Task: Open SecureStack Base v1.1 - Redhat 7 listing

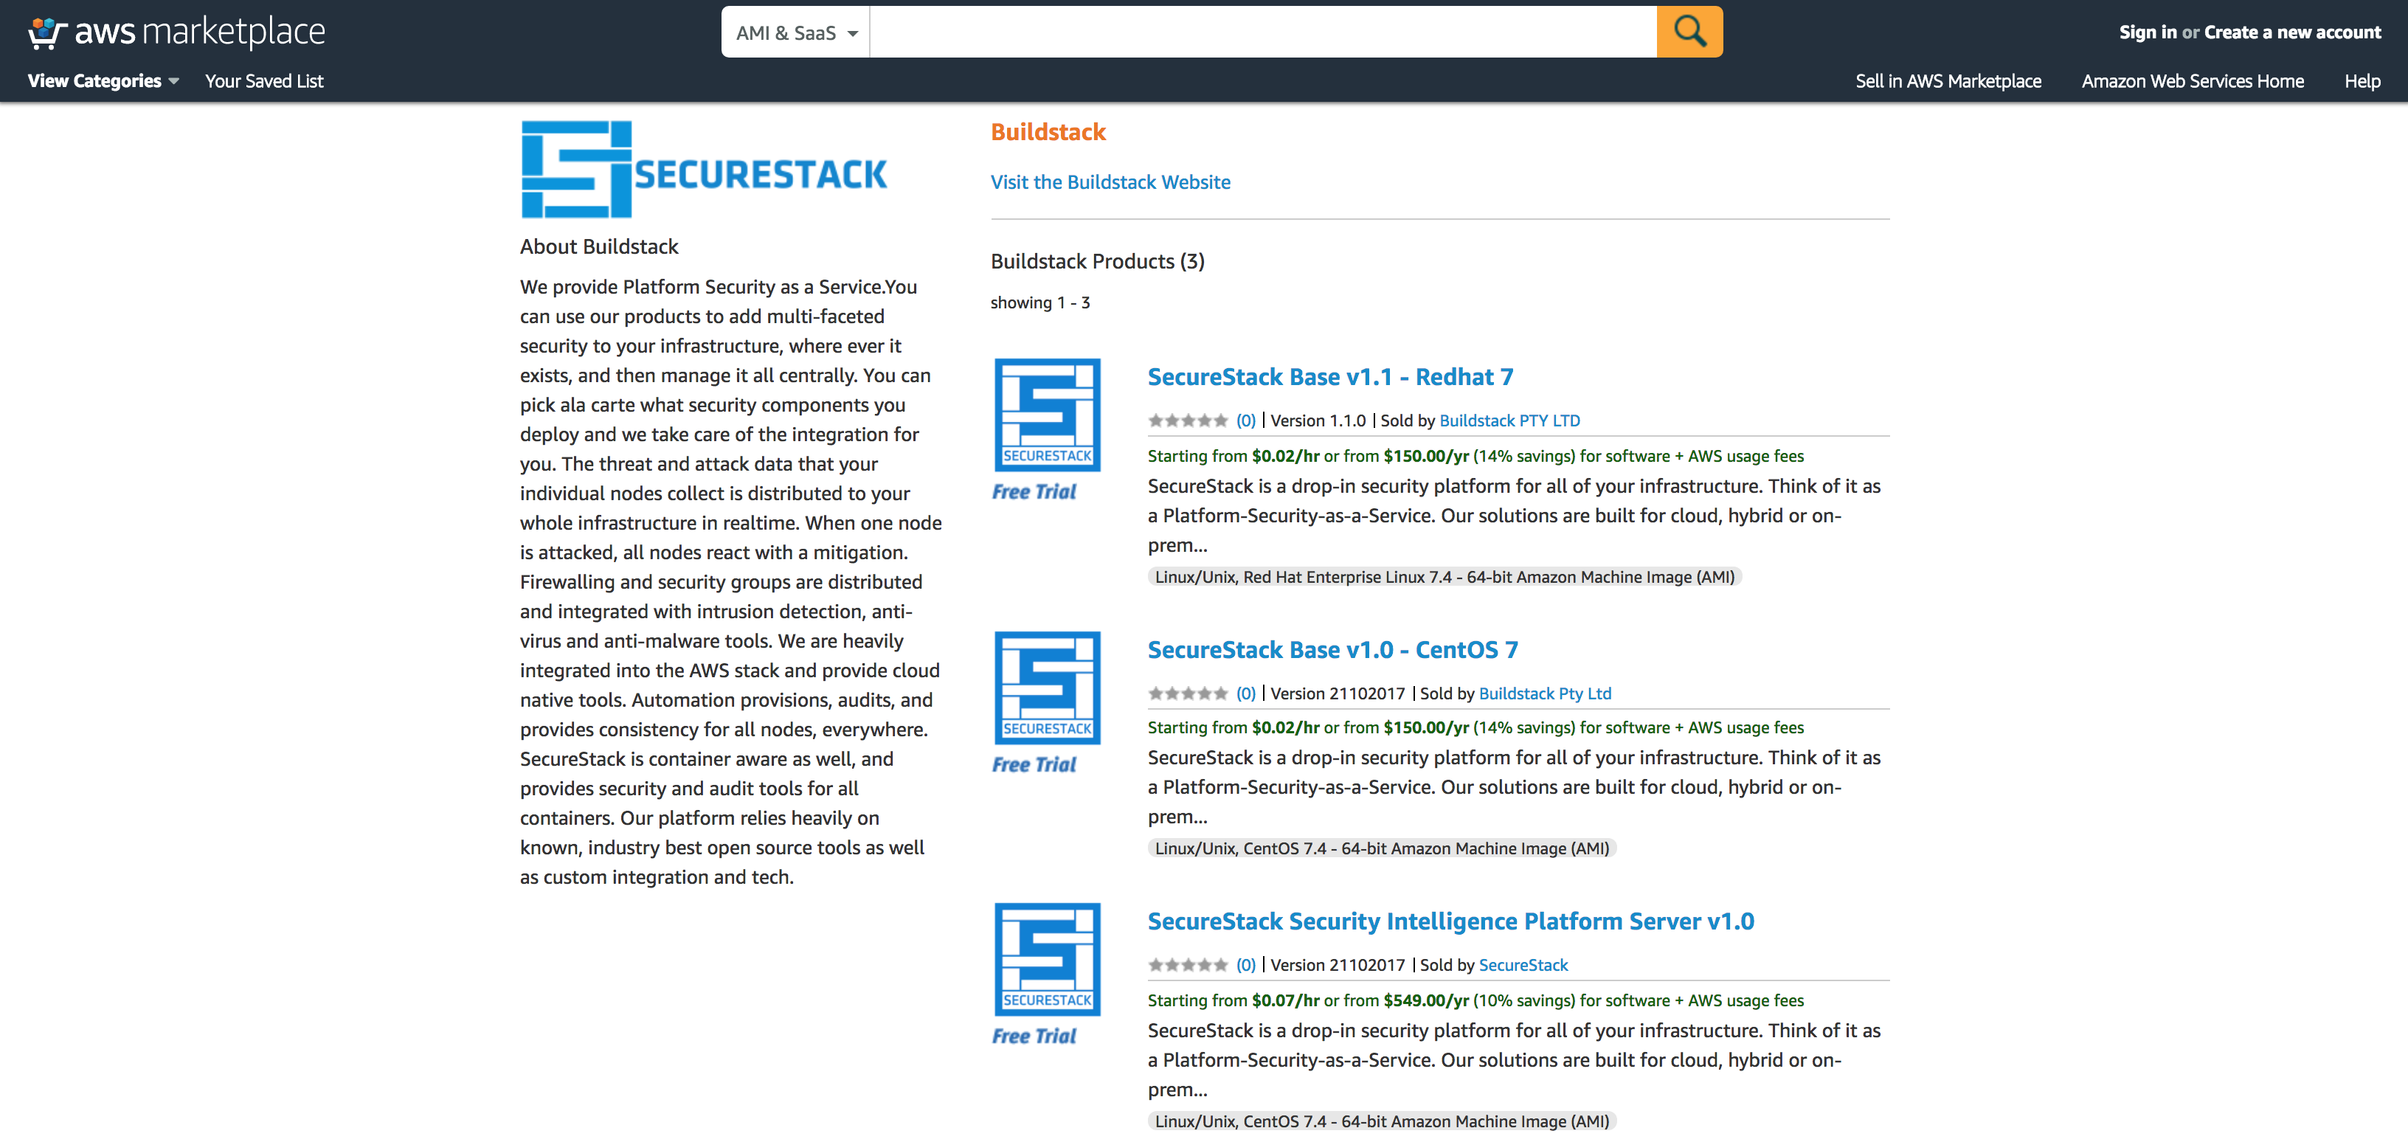Action: coord(1330,377)
